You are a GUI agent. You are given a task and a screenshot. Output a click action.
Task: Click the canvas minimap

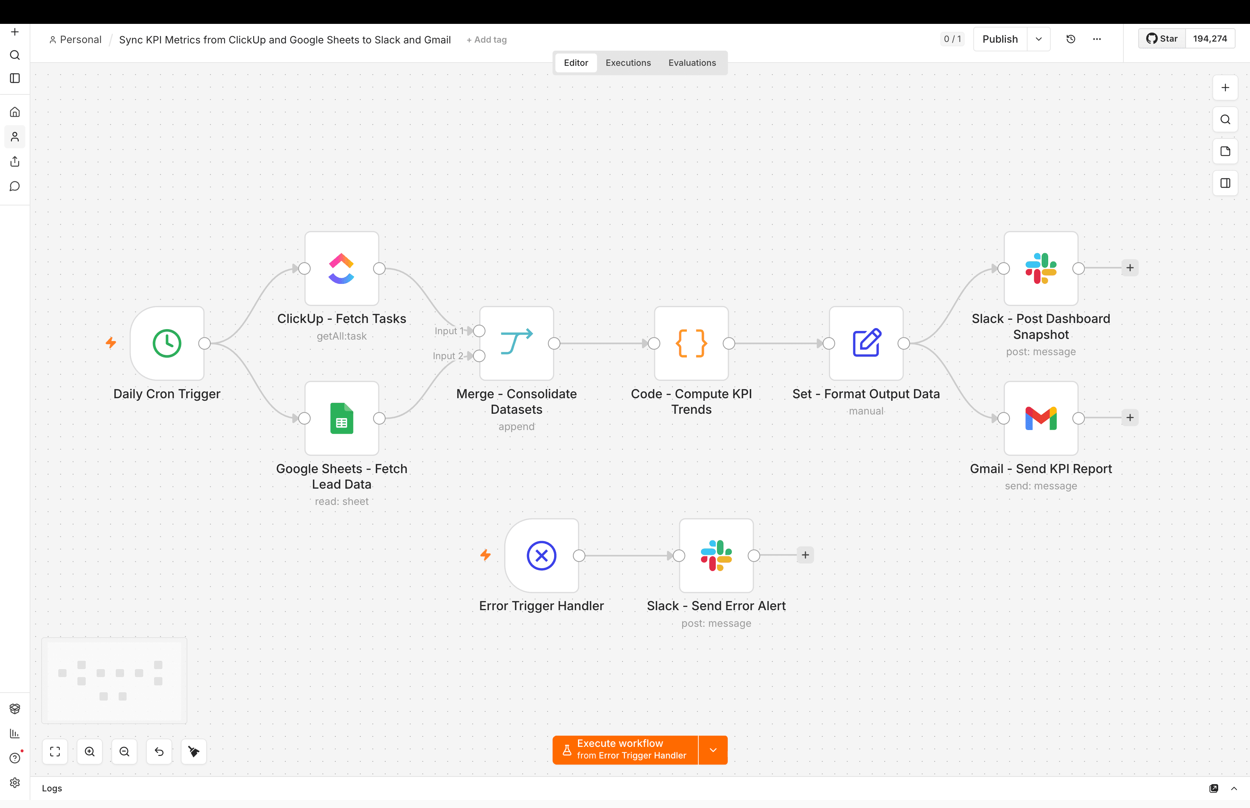click(x=114, y=680)
